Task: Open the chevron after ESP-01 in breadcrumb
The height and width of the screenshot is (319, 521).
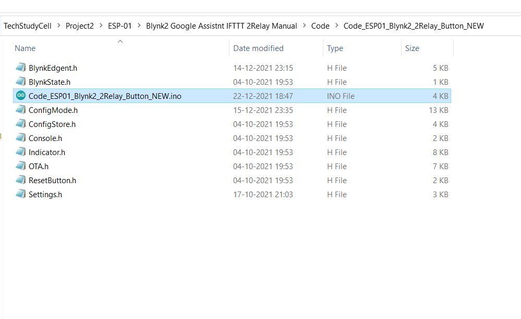Action: pyautogui.click(x=139, y=25)
